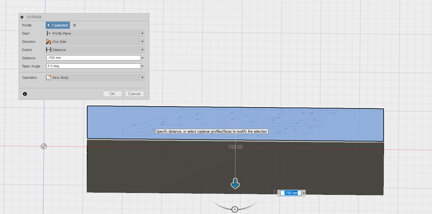
Task: Click the Distance input field in dialog
Action: (93, 58)
